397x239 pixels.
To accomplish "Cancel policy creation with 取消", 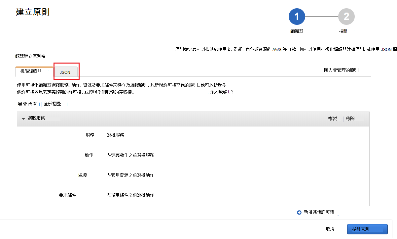I will 330,229.
